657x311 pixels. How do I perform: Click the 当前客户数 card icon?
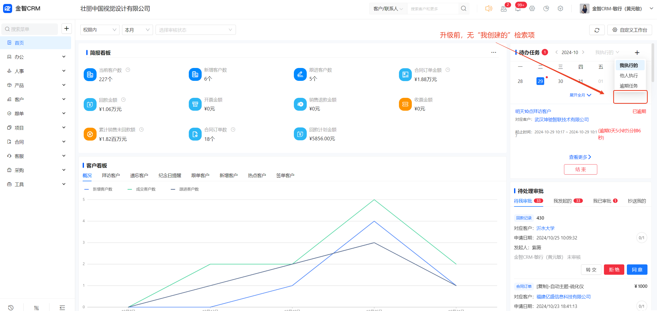pyautogui.click(x=90, y=75)
